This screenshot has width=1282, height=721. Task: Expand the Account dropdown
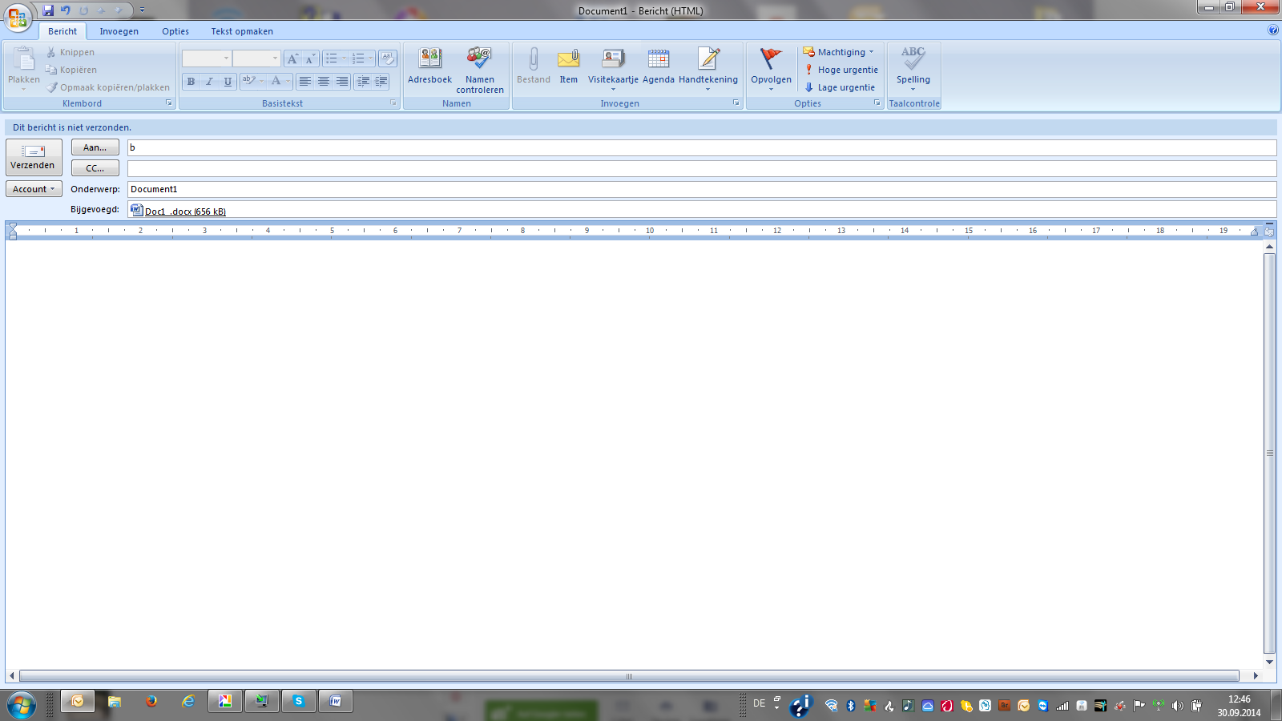click(x=34, y=189)
